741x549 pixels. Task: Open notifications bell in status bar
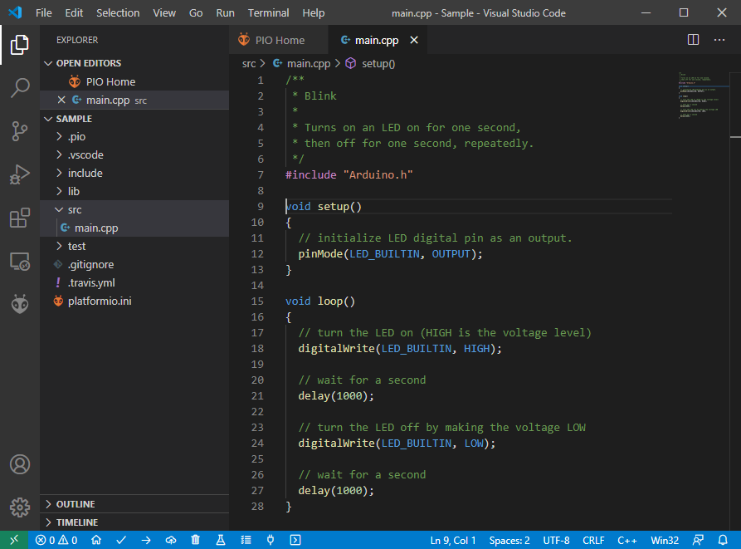click(723, 540)
